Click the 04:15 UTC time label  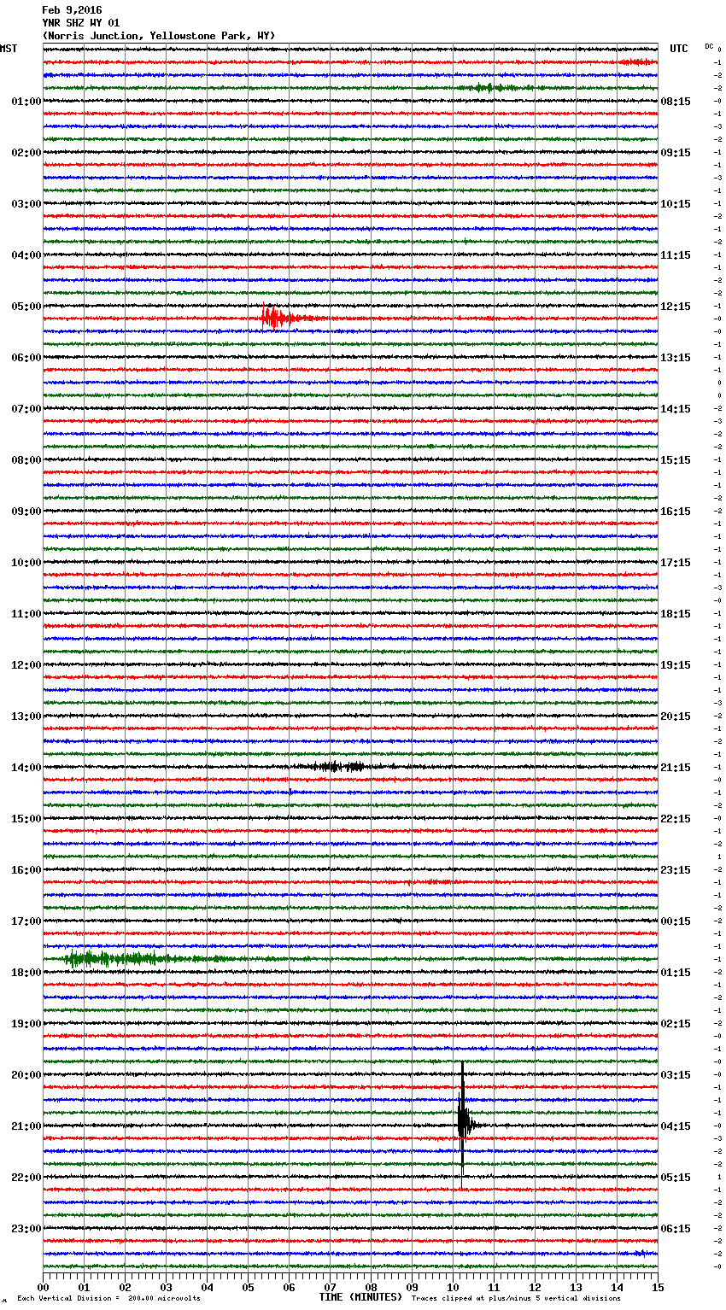tap(676, 1126)
